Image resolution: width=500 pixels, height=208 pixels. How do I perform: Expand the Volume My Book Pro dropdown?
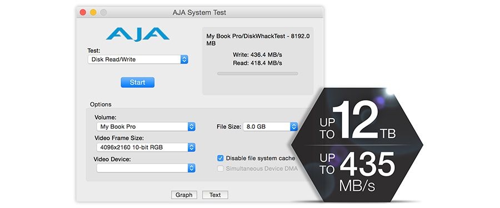point(191,126)
